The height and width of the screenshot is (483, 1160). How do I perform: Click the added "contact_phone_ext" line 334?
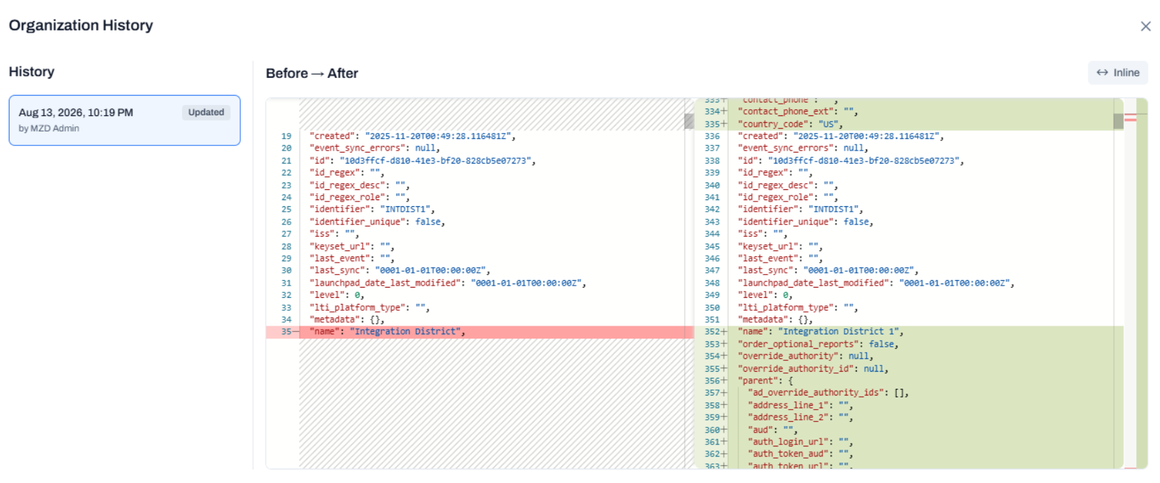798,111
